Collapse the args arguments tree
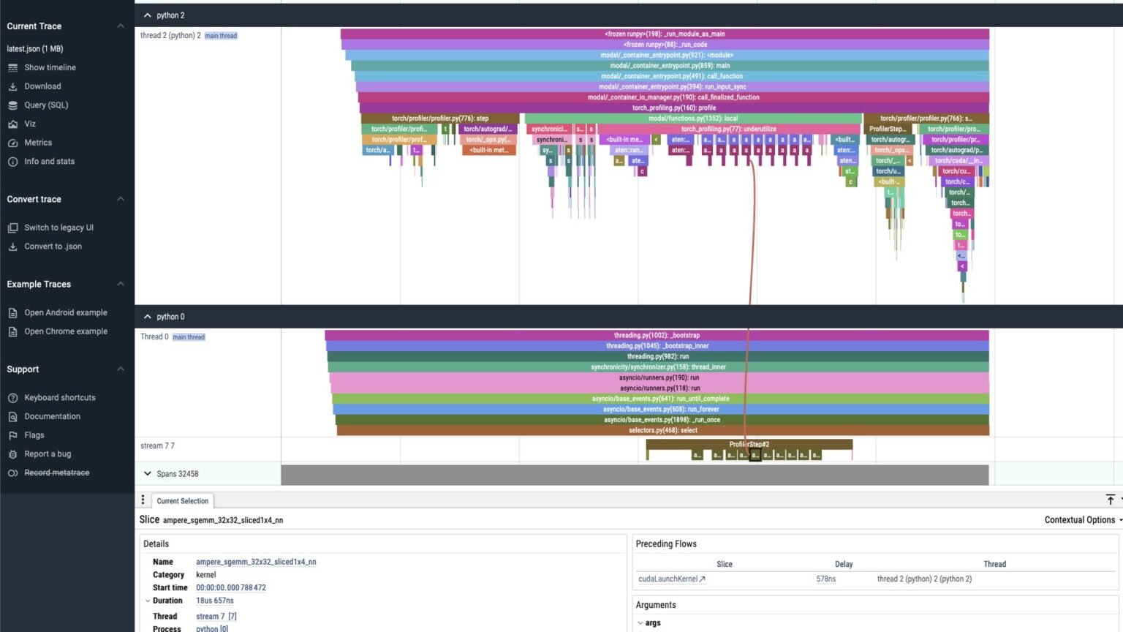 click(x=640, y=623)
